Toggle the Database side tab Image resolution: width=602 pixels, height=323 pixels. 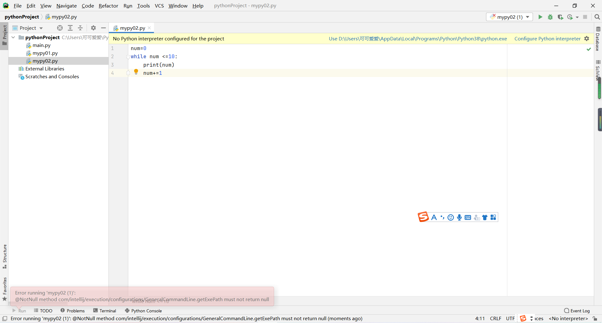point(598,39)
